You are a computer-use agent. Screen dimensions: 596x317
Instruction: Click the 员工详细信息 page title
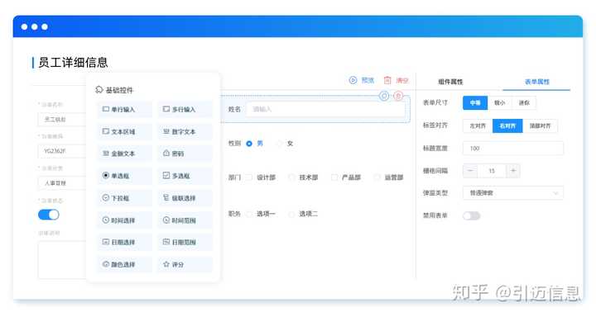pos(73,63)
